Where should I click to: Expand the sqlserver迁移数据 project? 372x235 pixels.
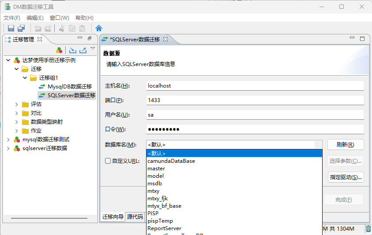[x=8, y=148]
